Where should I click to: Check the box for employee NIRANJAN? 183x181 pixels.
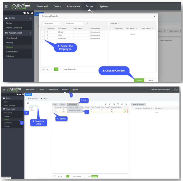[44, 38]
